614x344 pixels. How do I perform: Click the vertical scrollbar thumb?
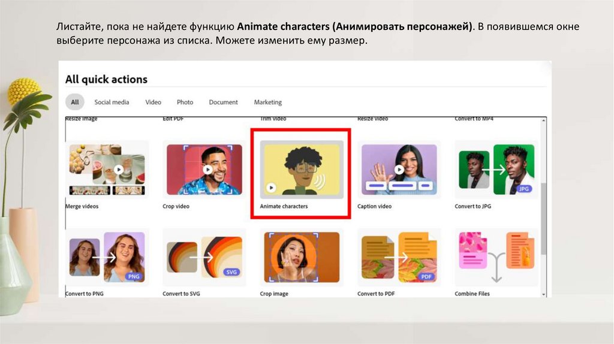[x=543, y=219]
